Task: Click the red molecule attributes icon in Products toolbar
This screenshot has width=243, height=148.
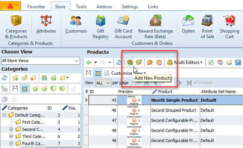Action: (220, 62)
